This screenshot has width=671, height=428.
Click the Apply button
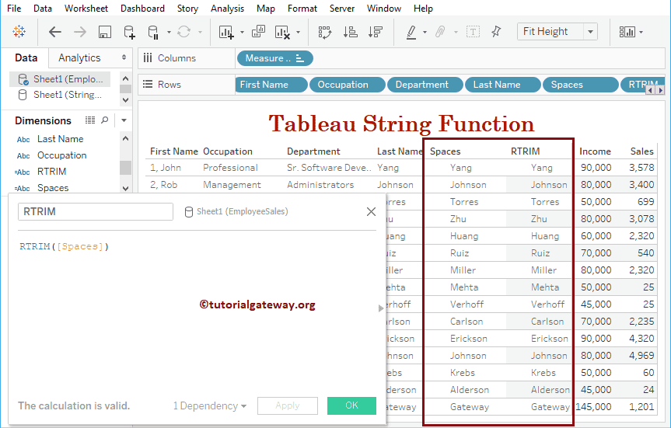[x=288, y=405]
